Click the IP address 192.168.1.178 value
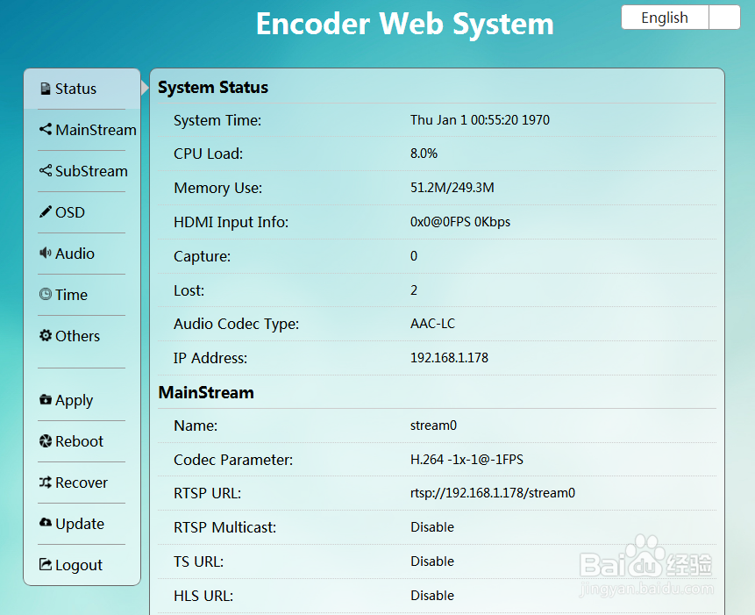This screenshot has height=615, width=755. [449, 357]
